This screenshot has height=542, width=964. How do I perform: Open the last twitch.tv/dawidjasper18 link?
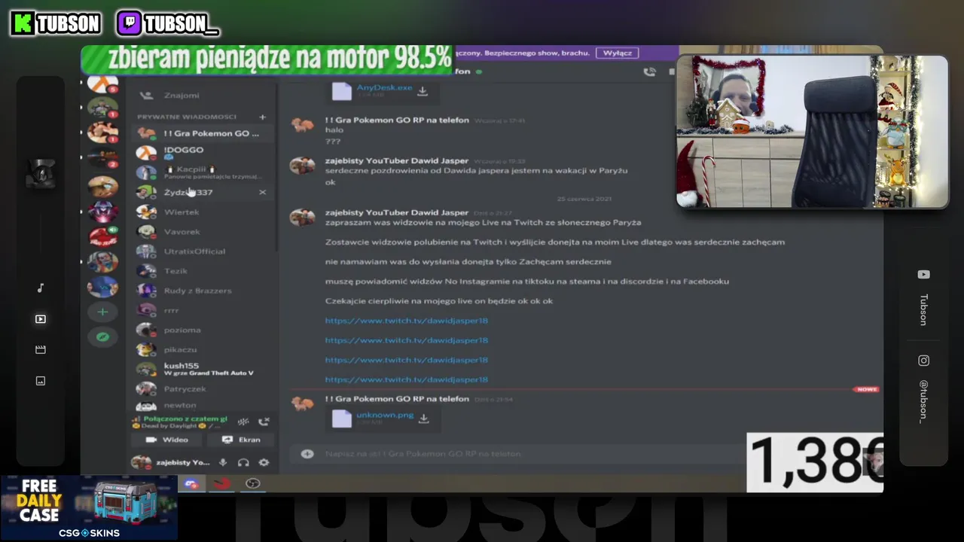407,379
